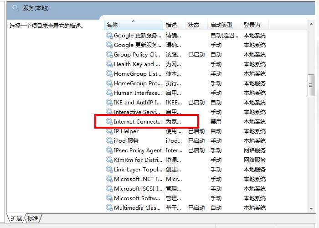This screenshot has width=319, height=228.
Task: Sort by 状态 column header
Action: click(x=196, y=25)
